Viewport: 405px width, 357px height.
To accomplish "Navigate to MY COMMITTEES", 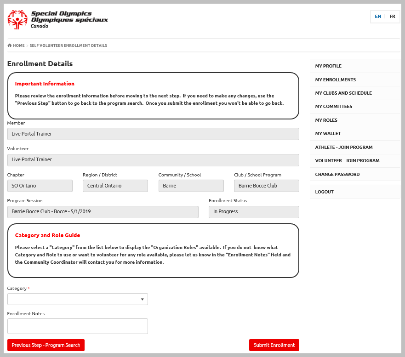I will [x=354, y=106].
